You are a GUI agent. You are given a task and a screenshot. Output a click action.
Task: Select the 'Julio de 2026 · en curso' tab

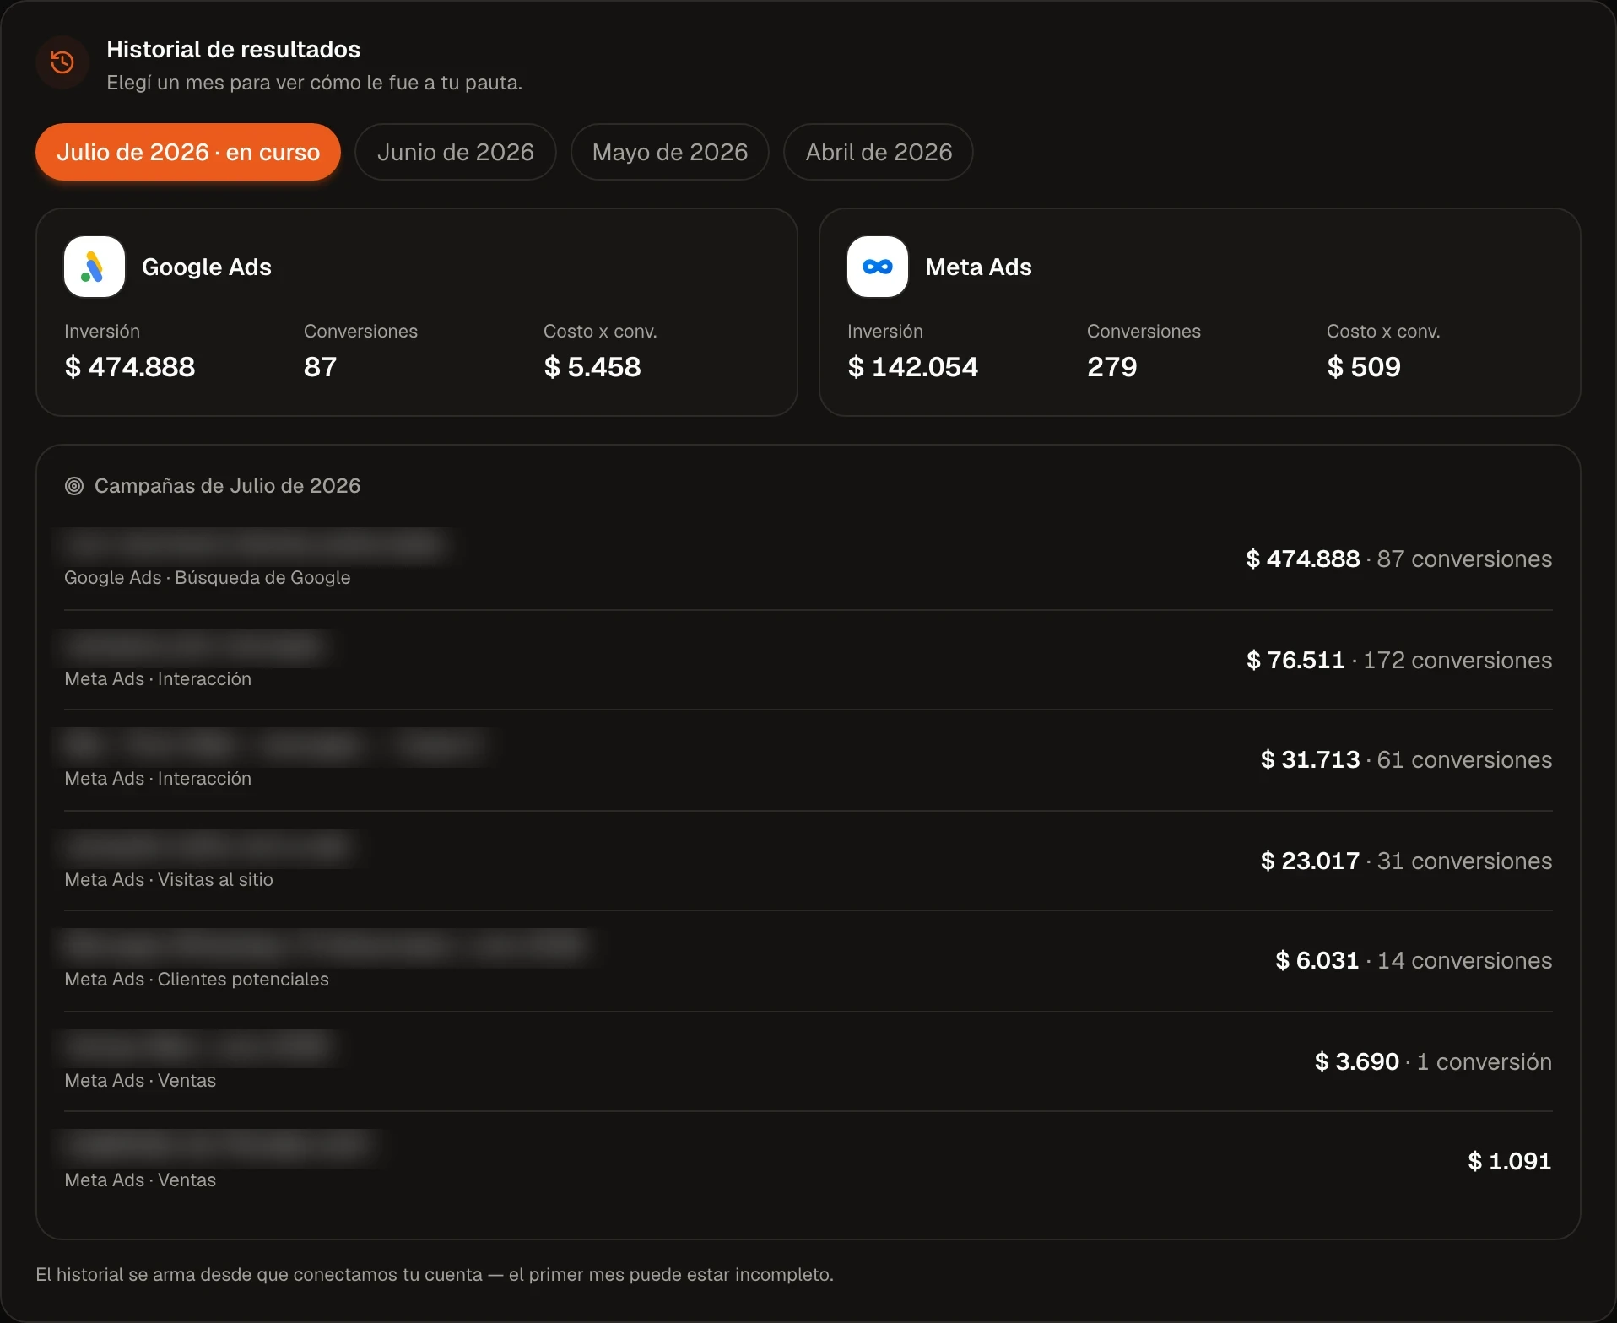pos(188,152)
